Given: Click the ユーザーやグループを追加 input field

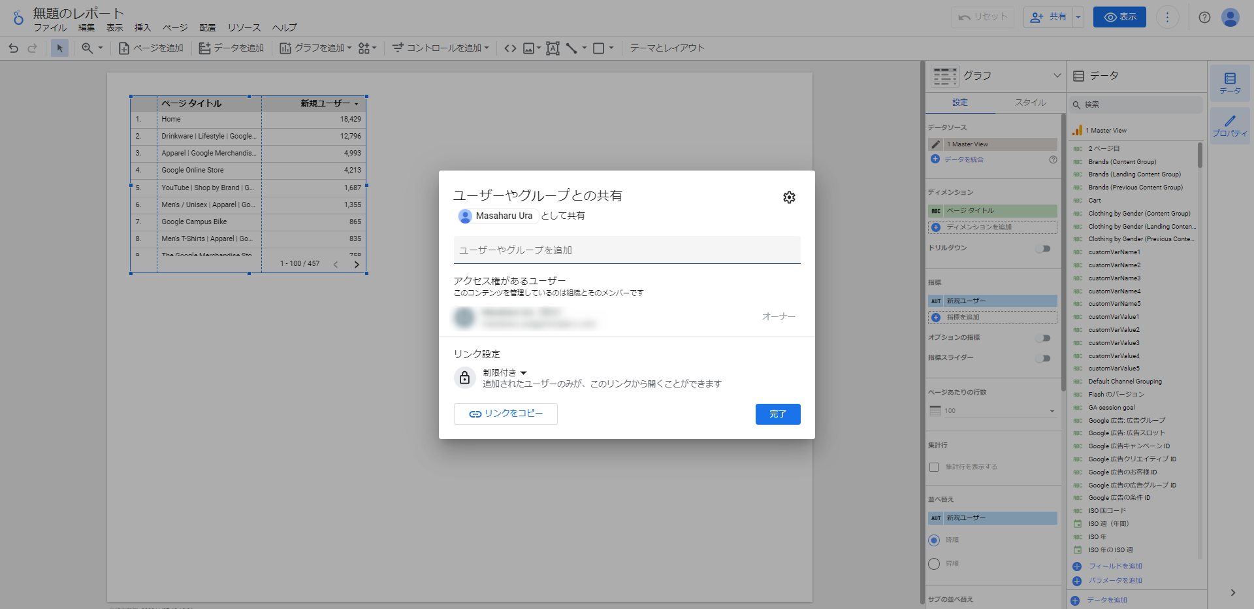Looking at the screenshot, I should [x=626, y=250].
